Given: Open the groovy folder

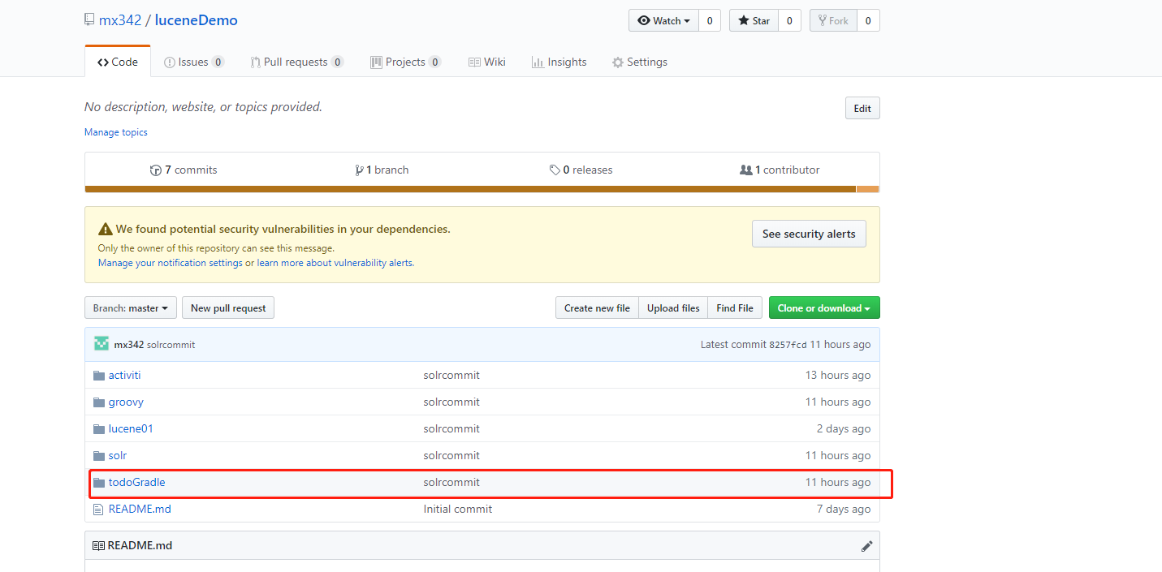Looking at the screenshot, I should click(126, 402).
